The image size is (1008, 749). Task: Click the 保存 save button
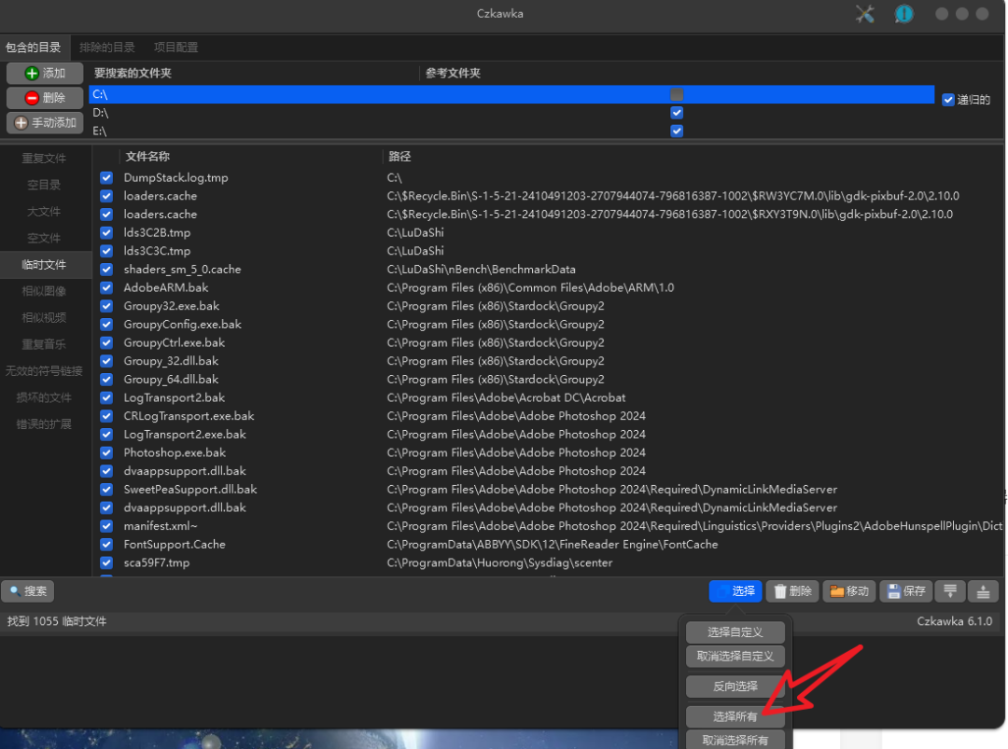click(x=905, y=591)
